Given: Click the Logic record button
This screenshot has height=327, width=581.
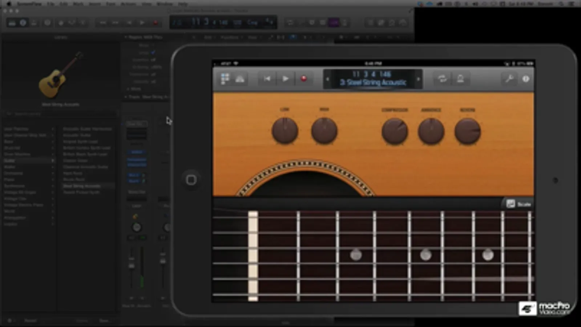Looking at the screenshot, I should (156, 23).
